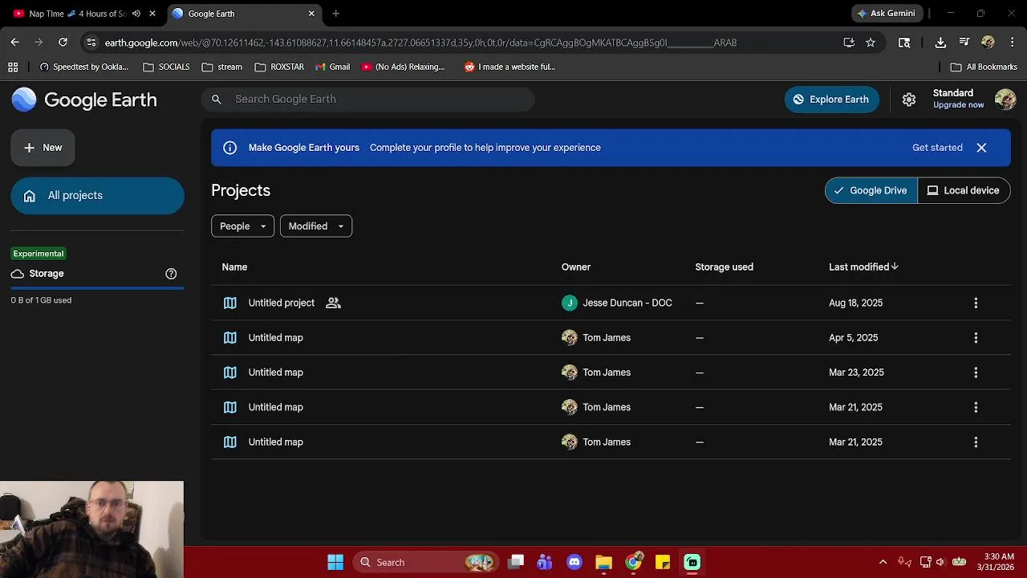Image resolution: width=1027 pixels, height=578 pixels.
Task: Click Get started in the banner
Action: 937,148
